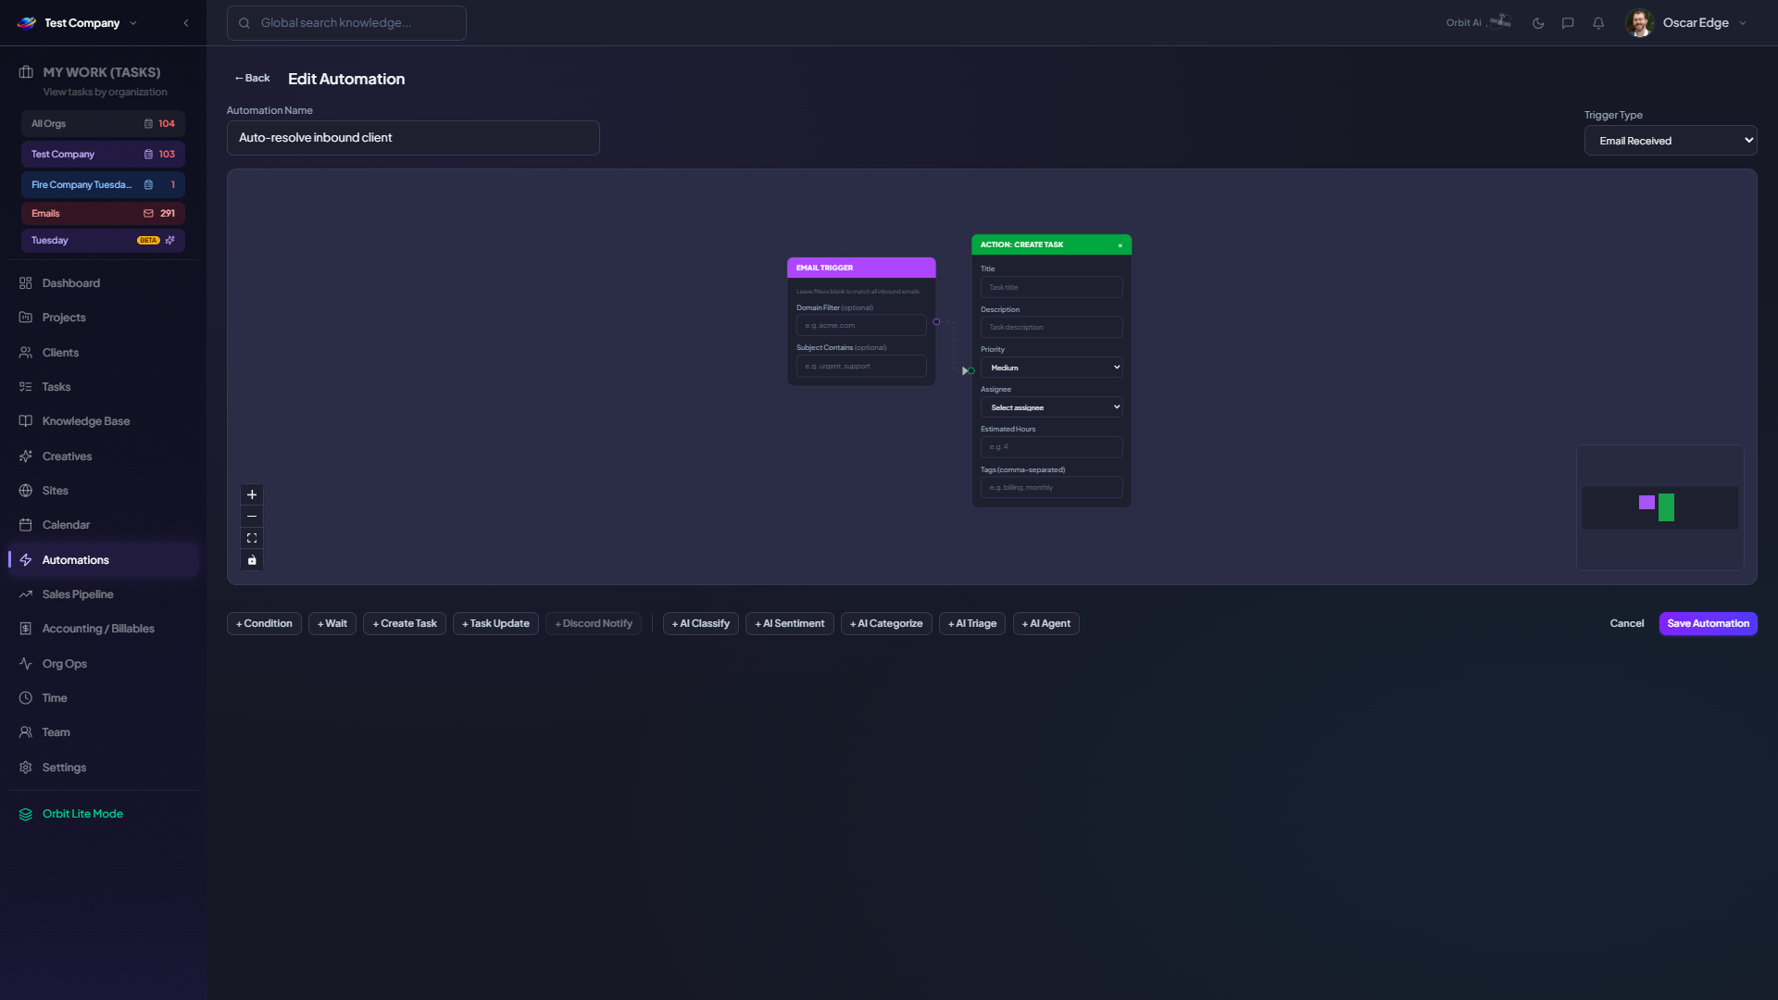The height and width of the screenshot is (1000, 1778).
Task: Click the Global search knowledge field
Action: point(346,23)
